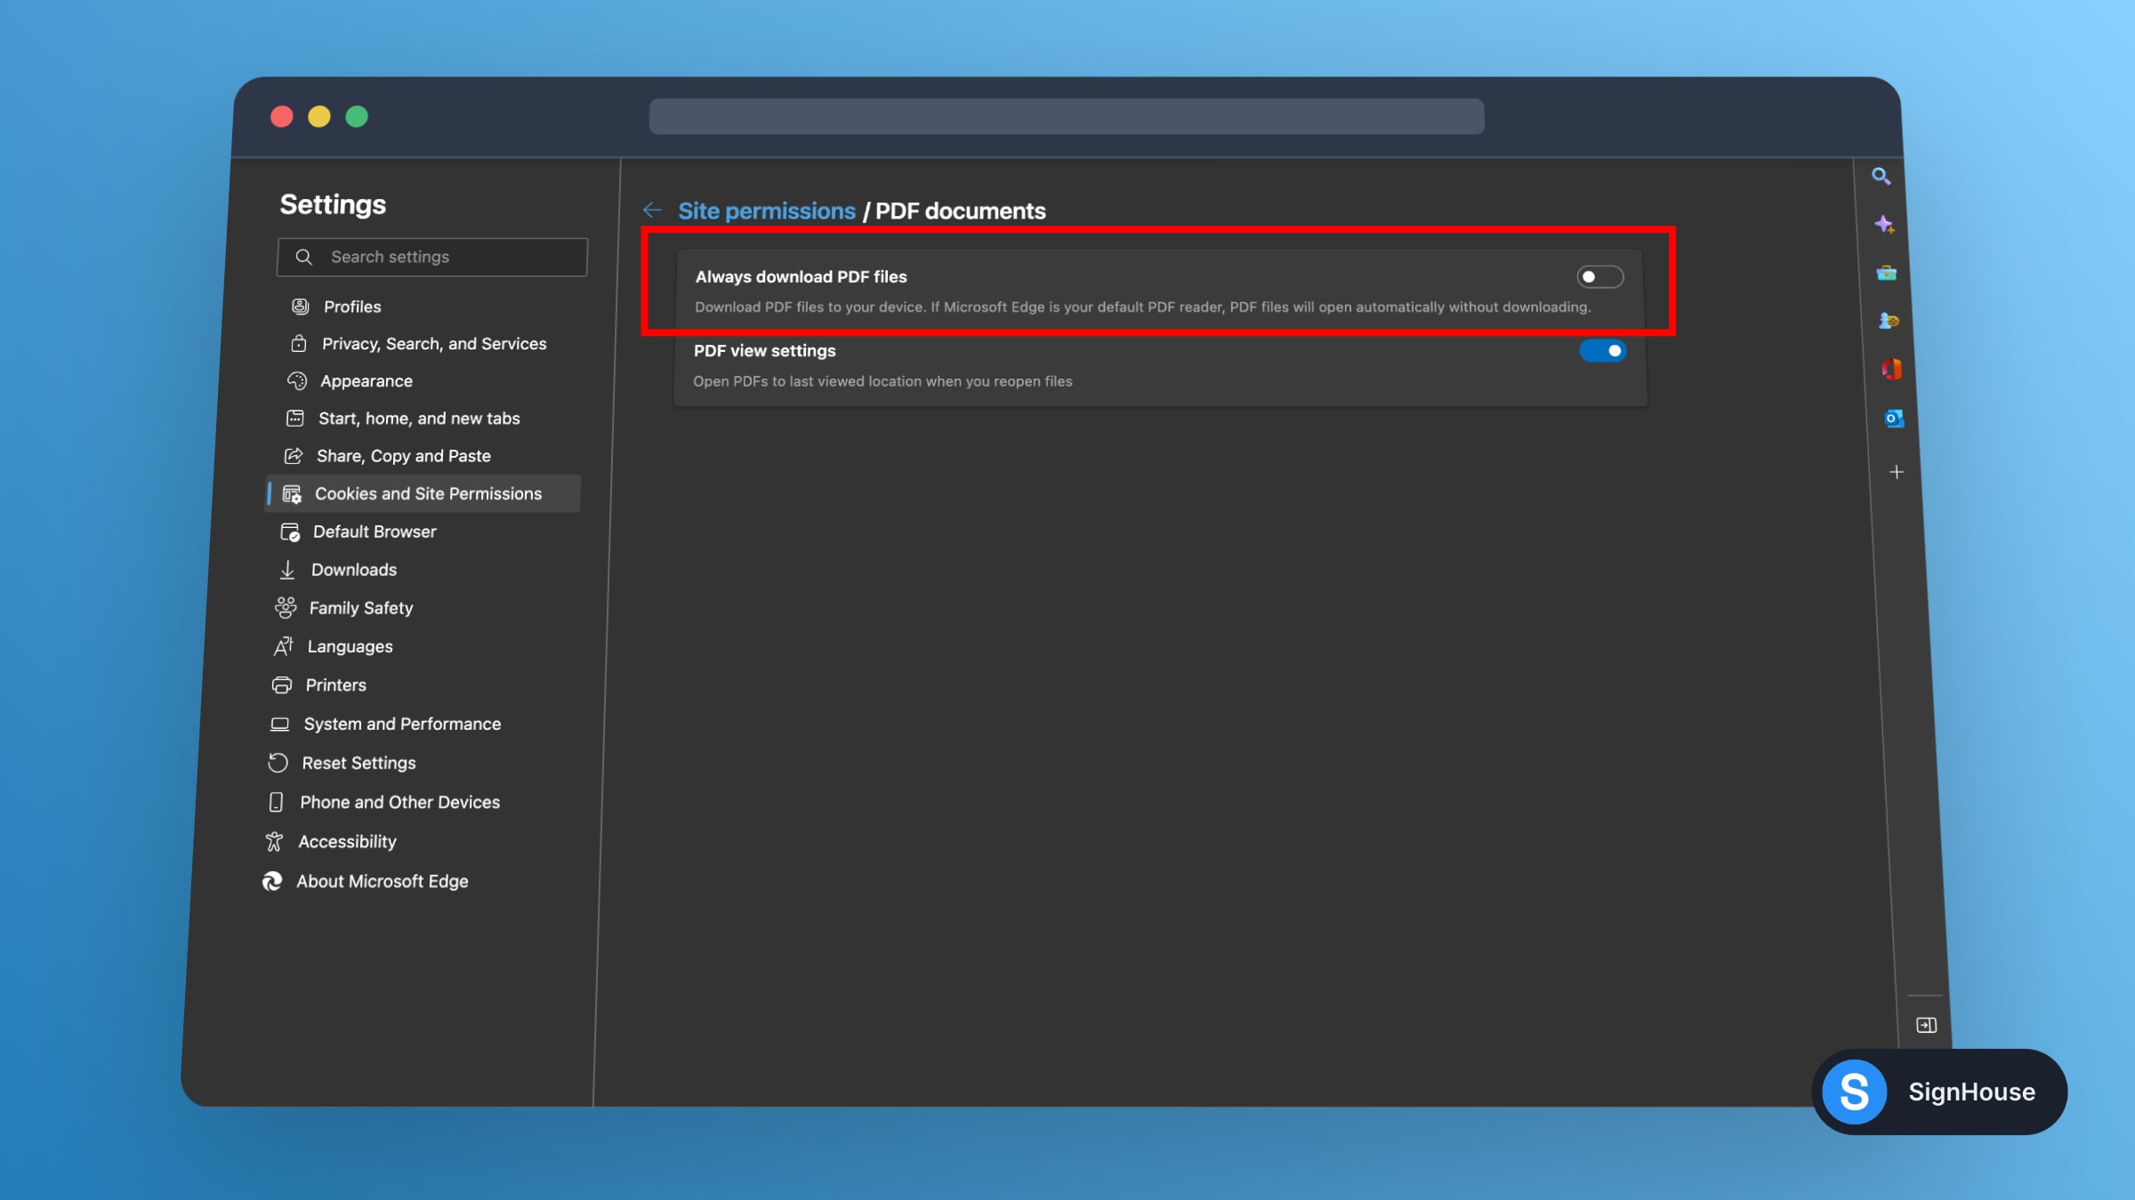Collapse the Edge sidebar
The width and height of the screenshot is (2135, 1200).
point(1927,1025)
